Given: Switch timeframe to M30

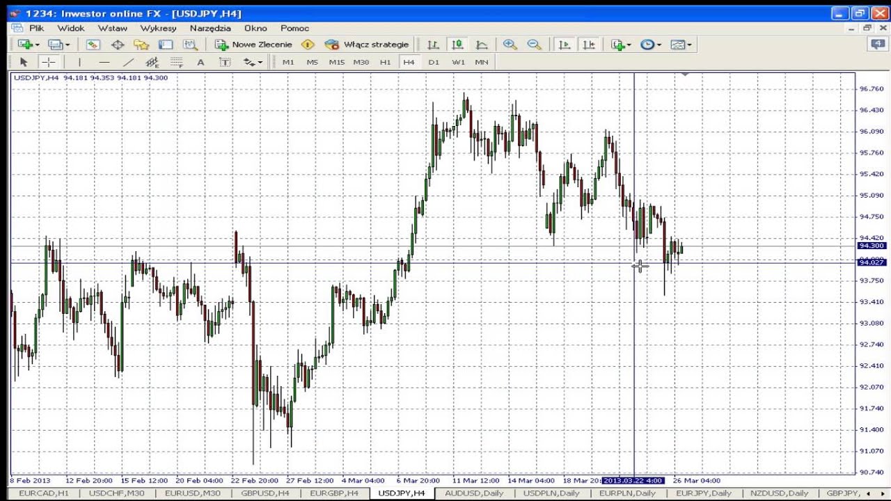Looking at the screenshot, I should point(361,62).
